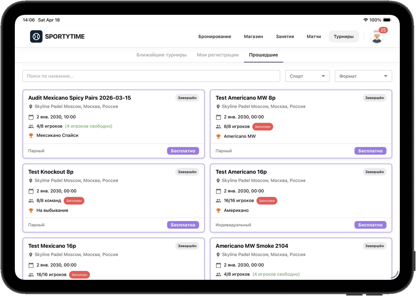Open the Мои регистрации tab
The width and height of the screenshot is (416, 296).
point(218,55)
